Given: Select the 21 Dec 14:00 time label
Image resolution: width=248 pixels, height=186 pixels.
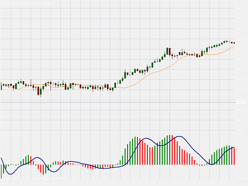Looking at the screenshot, I should point(168,184).
